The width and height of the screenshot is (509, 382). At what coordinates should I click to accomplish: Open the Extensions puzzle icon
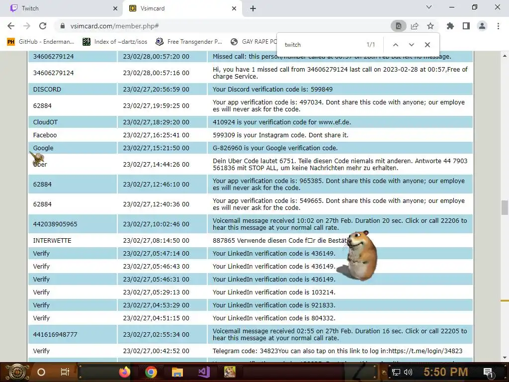point(450,26)
